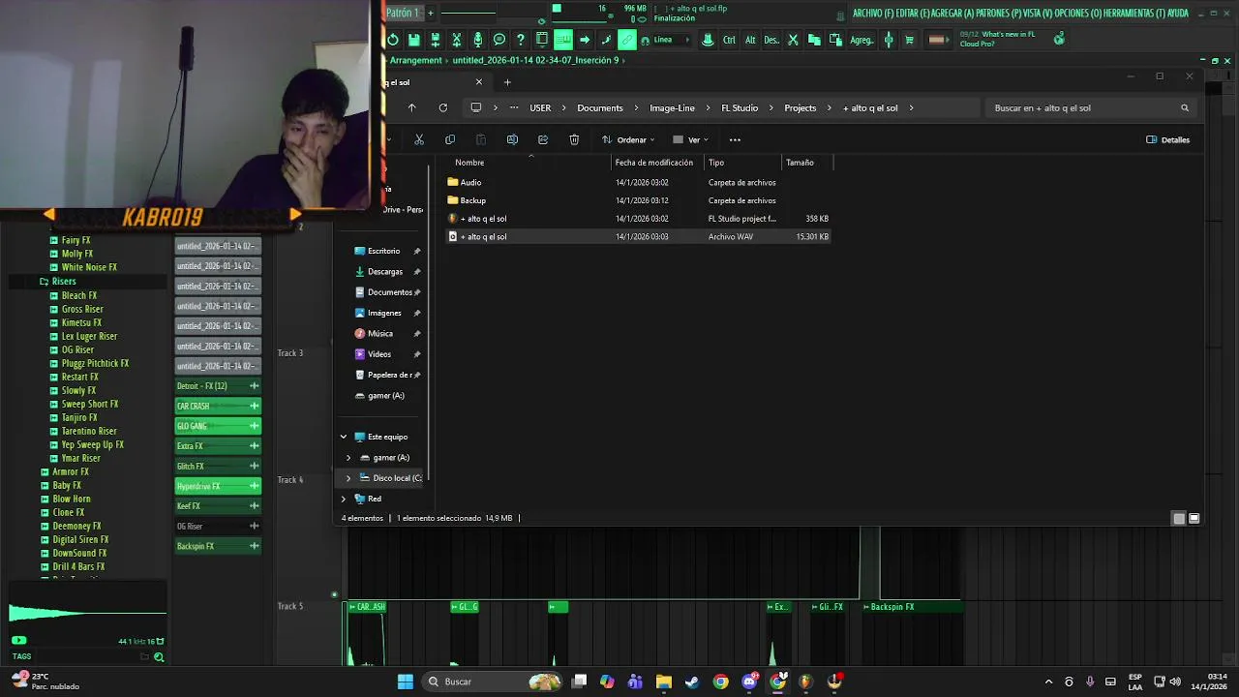Screen dimensions: 1239x697
Task: Expand the Disco local (C:) node
Action: 348,477
